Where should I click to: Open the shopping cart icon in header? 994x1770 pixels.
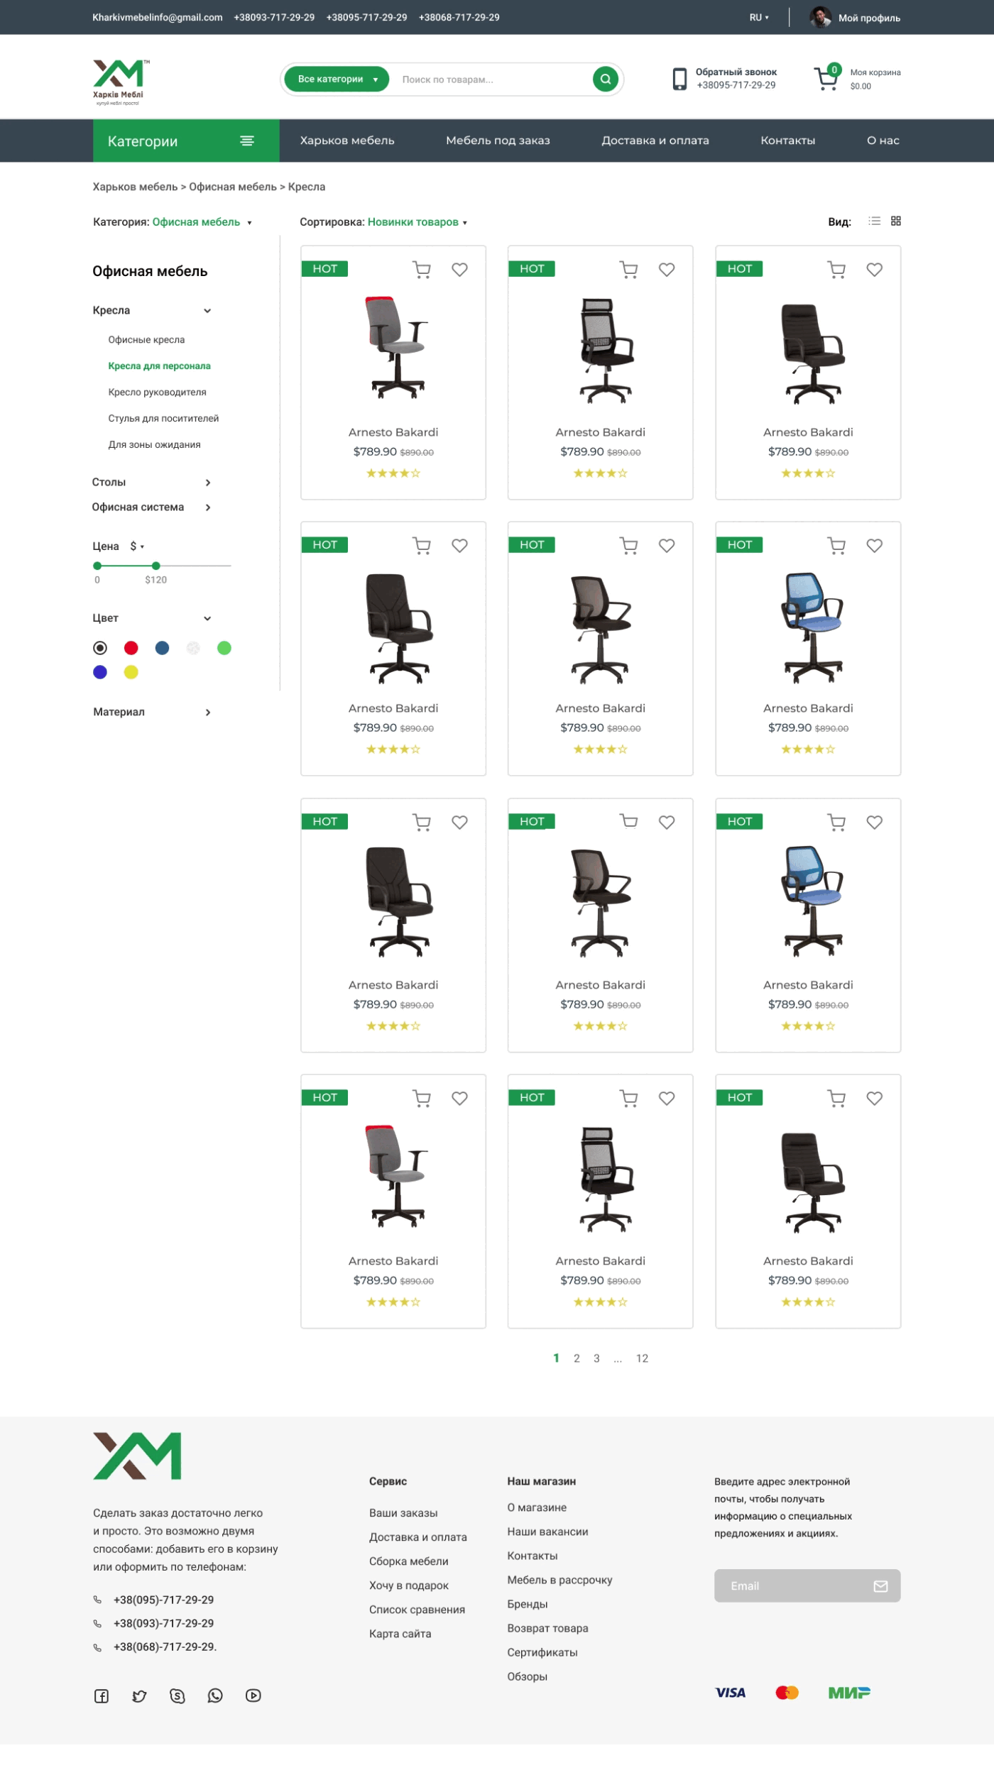pyautogui.click(x=827, y=77)
